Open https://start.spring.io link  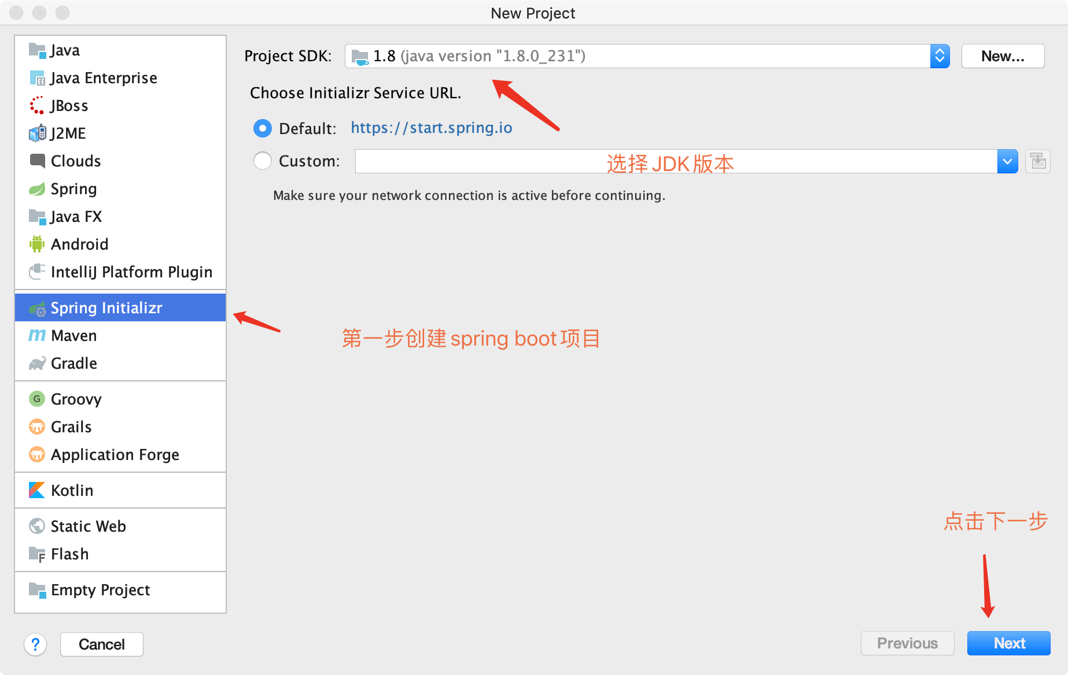coord(432,128)
